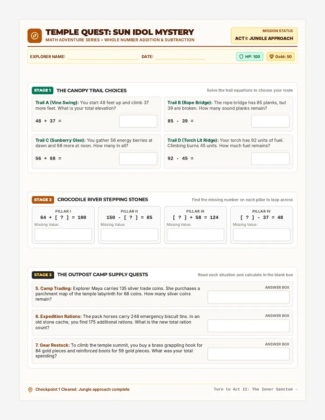
Task: Click the PILLAR II heading
Action: coord(130,211)
